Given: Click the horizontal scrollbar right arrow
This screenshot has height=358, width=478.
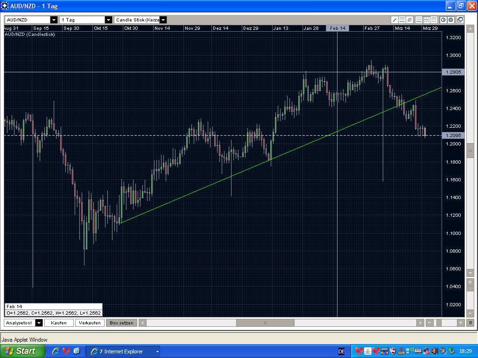Looking at the screenshot, I should [x=420, y=323].
